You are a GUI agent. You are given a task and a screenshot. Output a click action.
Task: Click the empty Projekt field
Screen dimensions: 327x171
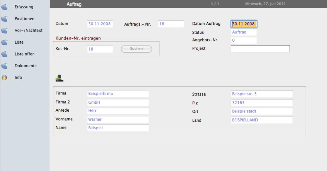[260, 49]
